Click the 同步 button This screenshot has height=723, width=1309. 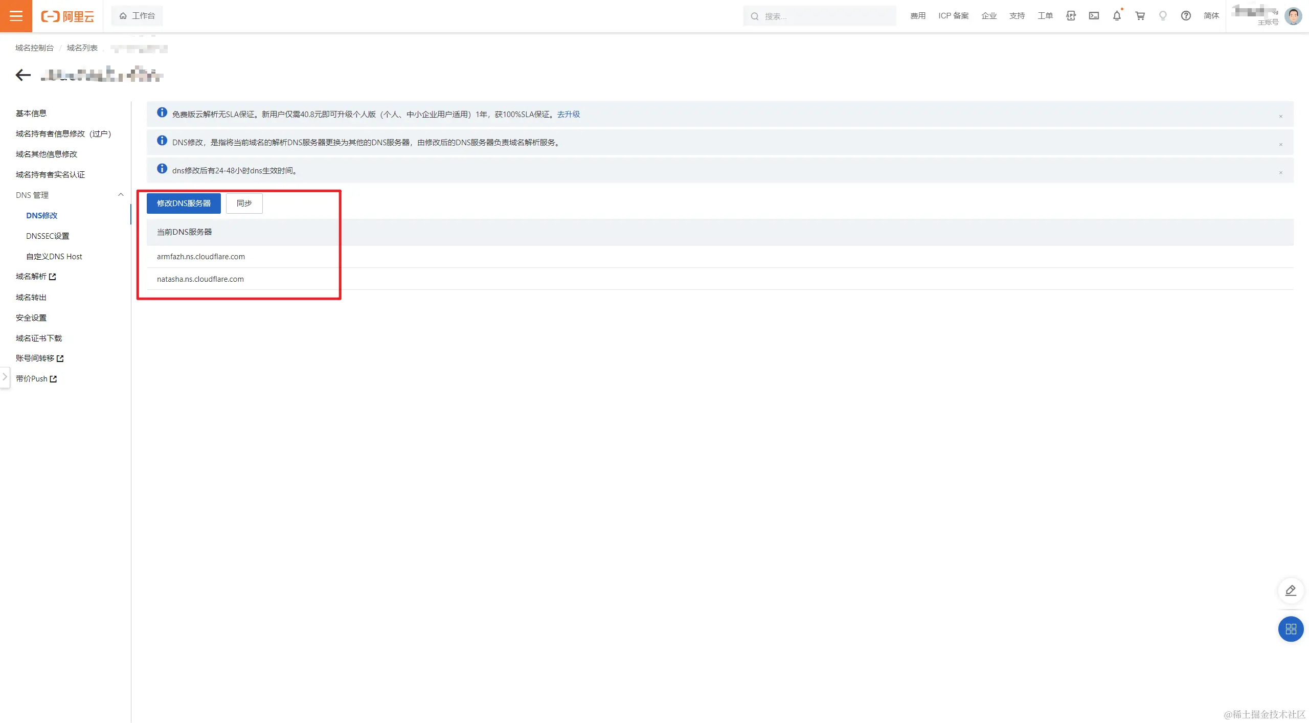244,204
